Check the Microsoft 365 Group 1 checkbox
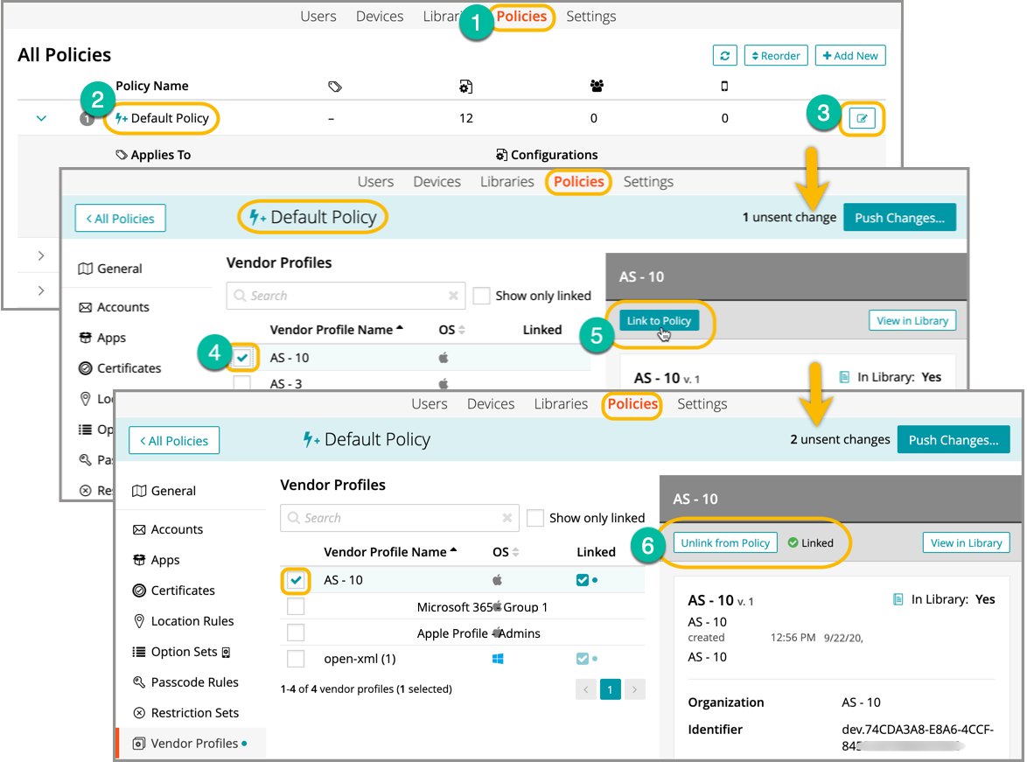 click(297, 607)
